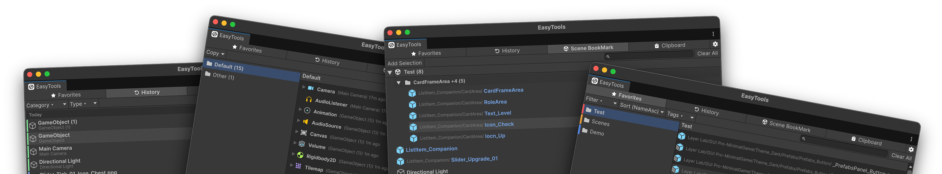The width and height of the screenshot is (942, 174).
Task: Collapse the CardFrameArea +4 (5) group
Action: click(399, 83)
